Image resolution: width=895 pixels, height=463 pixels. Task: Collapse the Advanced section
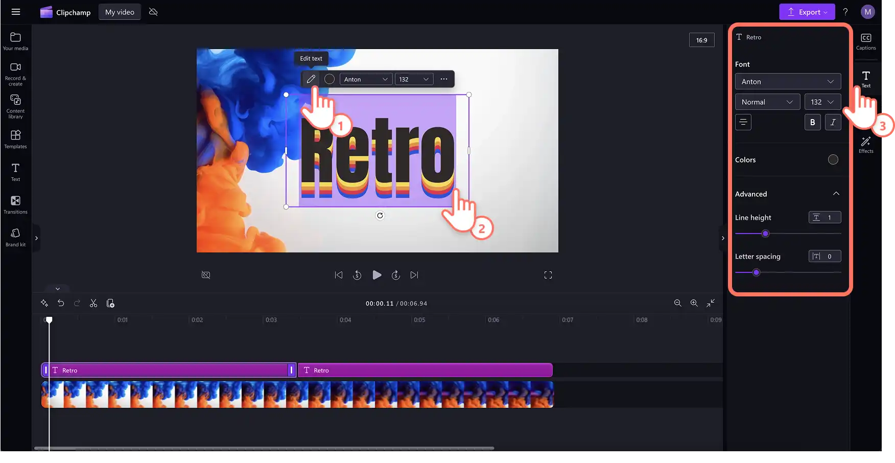(x=836, y=194)
